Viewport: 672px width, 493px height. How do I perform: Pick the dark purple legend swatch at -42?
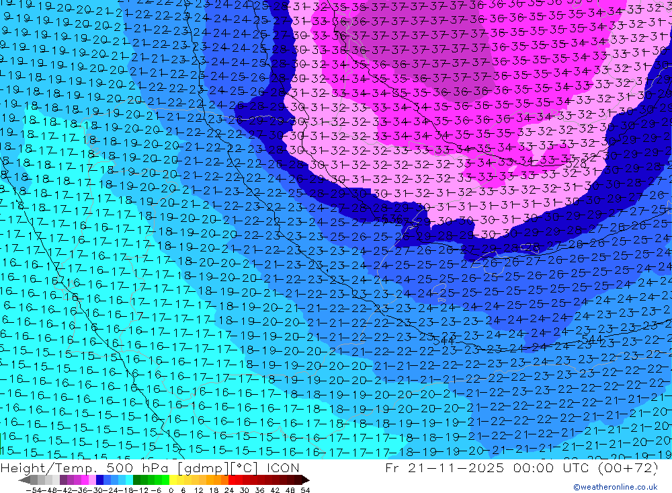63,480
